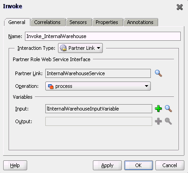The height and width of the screenshot is (173, 188).
Task: Browse partner links with magnifier icon
Action: [x=159, y=73]
